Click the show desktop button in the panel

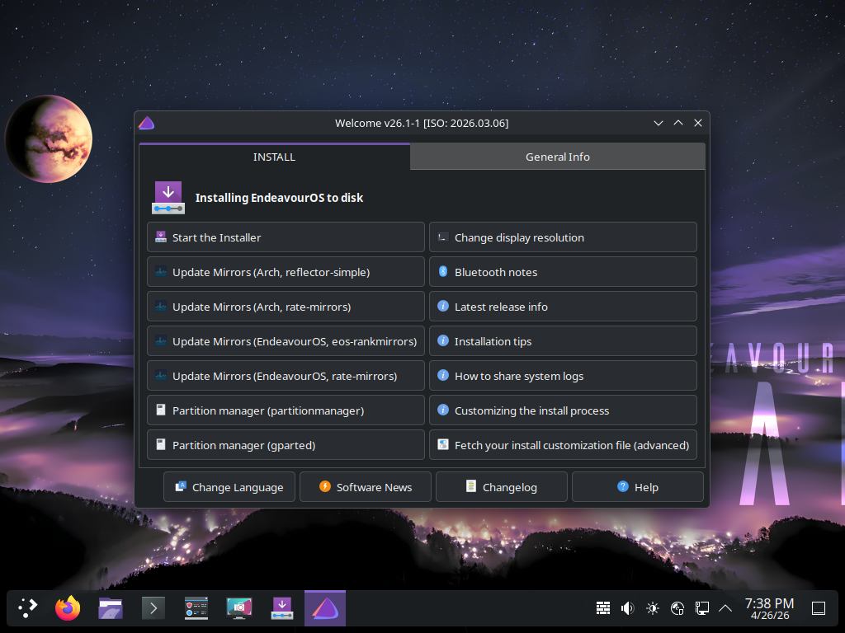tap(819, 608)
